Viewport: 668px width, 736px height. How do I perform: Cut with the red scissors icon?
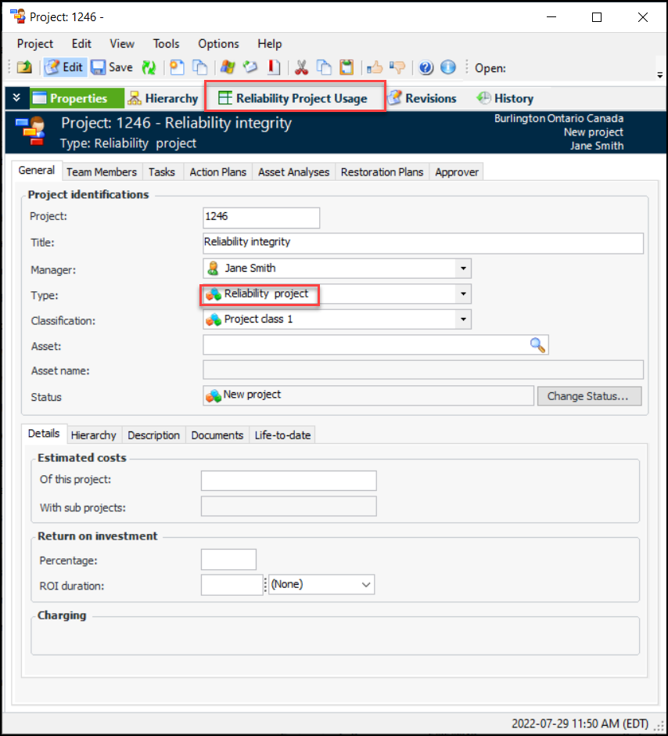point(301,67)
